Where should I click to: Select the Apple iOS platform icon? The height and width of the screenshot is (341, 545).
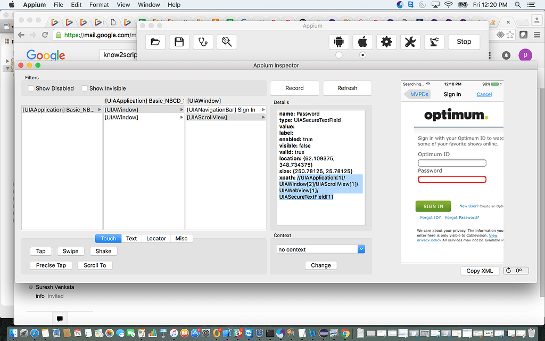[x=362, y=42]
